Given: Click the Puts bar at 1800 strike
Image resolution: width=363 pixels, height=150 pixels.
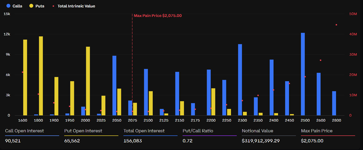Looking at the screenshot, I should (x=41, y=76).
